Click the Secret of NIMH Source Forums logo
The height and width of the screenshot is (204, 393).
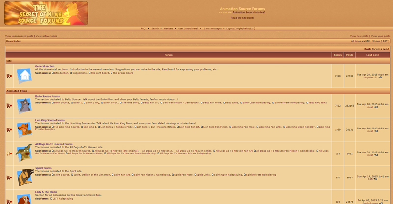point(46,13)
